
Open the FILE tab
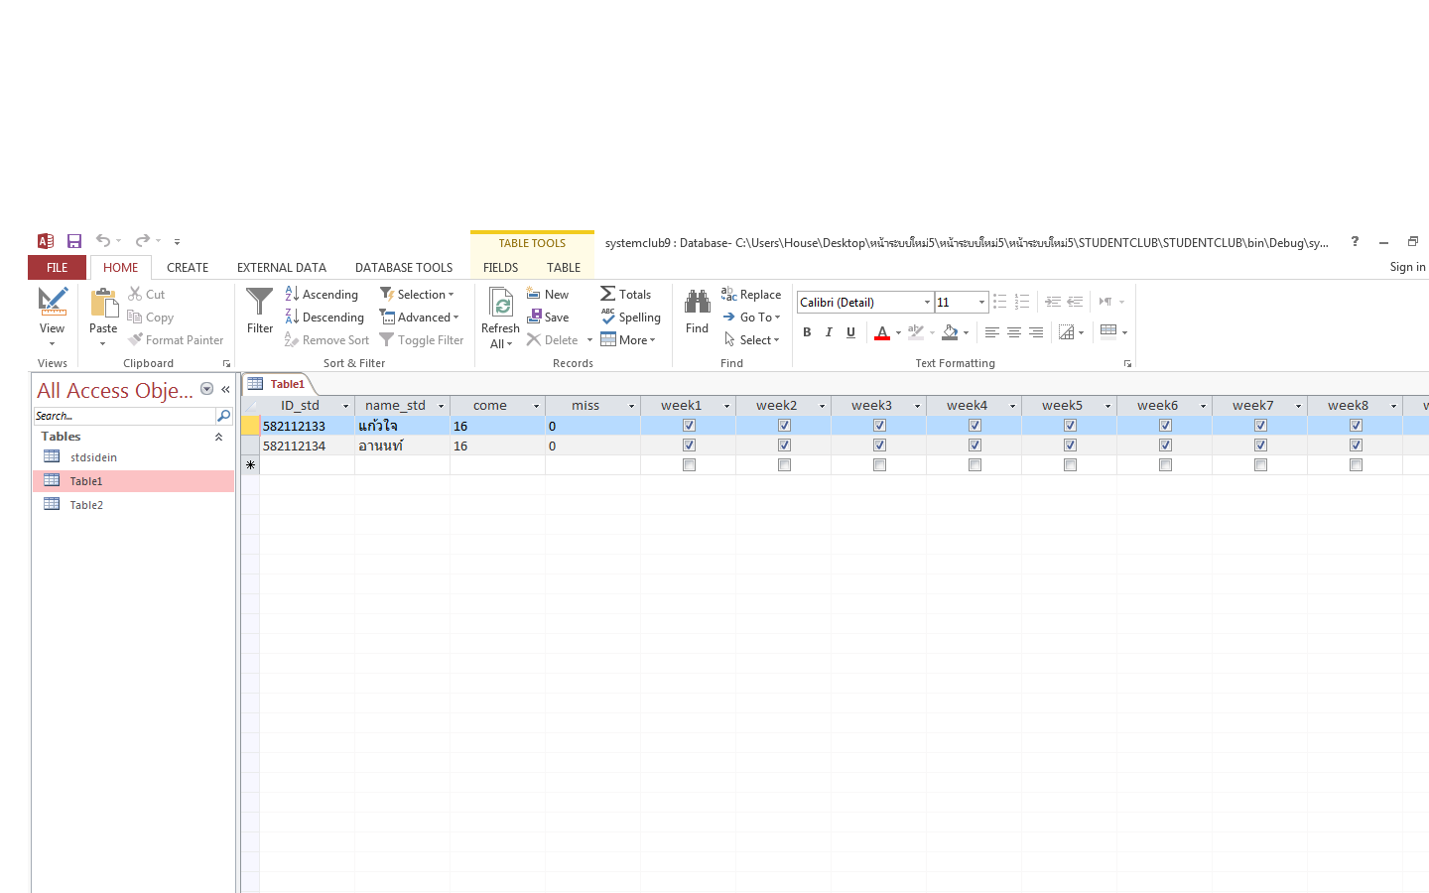(x=58, y=267)
